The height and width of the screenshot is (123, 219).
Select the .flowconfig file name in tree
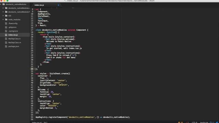(13, 24)
